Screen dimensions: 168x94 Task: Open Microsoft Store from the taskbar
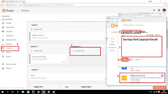(x=28, y=92)
